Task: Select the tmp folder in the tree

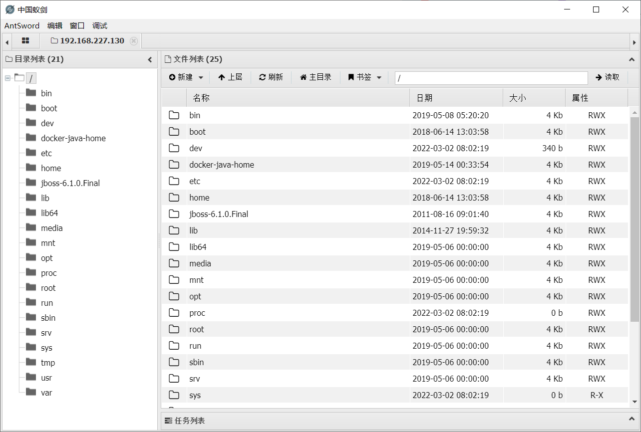Action: click(48, 363)
